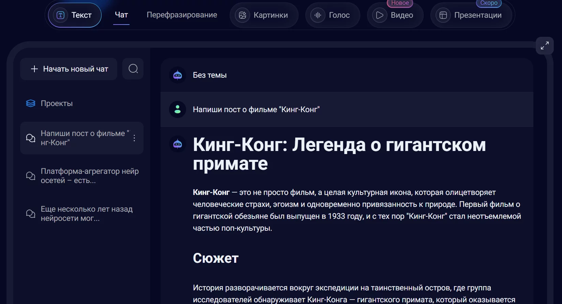Click the Голос sound wave icon
Image resolution: width=562 pixels, height=304 pixels.
(x=318, y=15)
